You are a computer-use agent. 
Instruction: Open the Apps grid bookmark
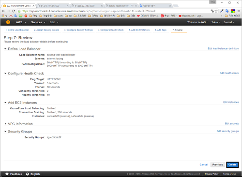point(4,16)
